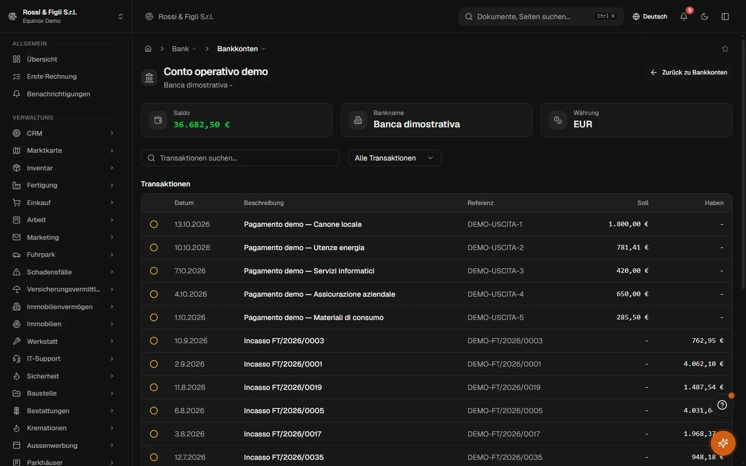This screenshot has width=746, height=466.
Task: Open the Pagamento demo Utenze energia transaction
Action: [304, 247]
